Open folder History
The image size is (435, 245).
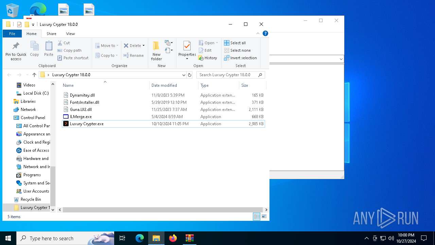(x=208, y=58)
